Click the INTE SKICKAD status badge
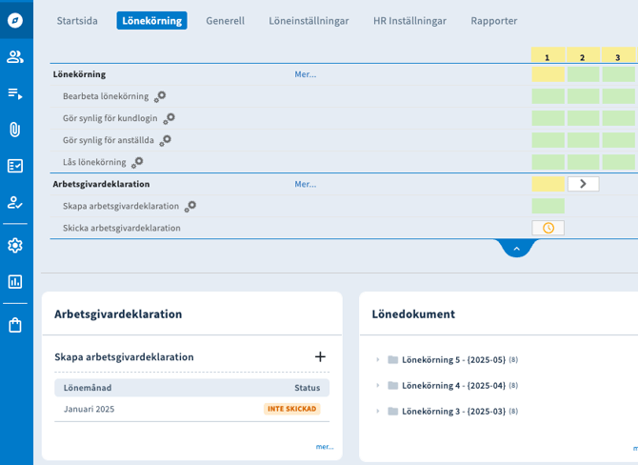 click(x=291, y=409)
